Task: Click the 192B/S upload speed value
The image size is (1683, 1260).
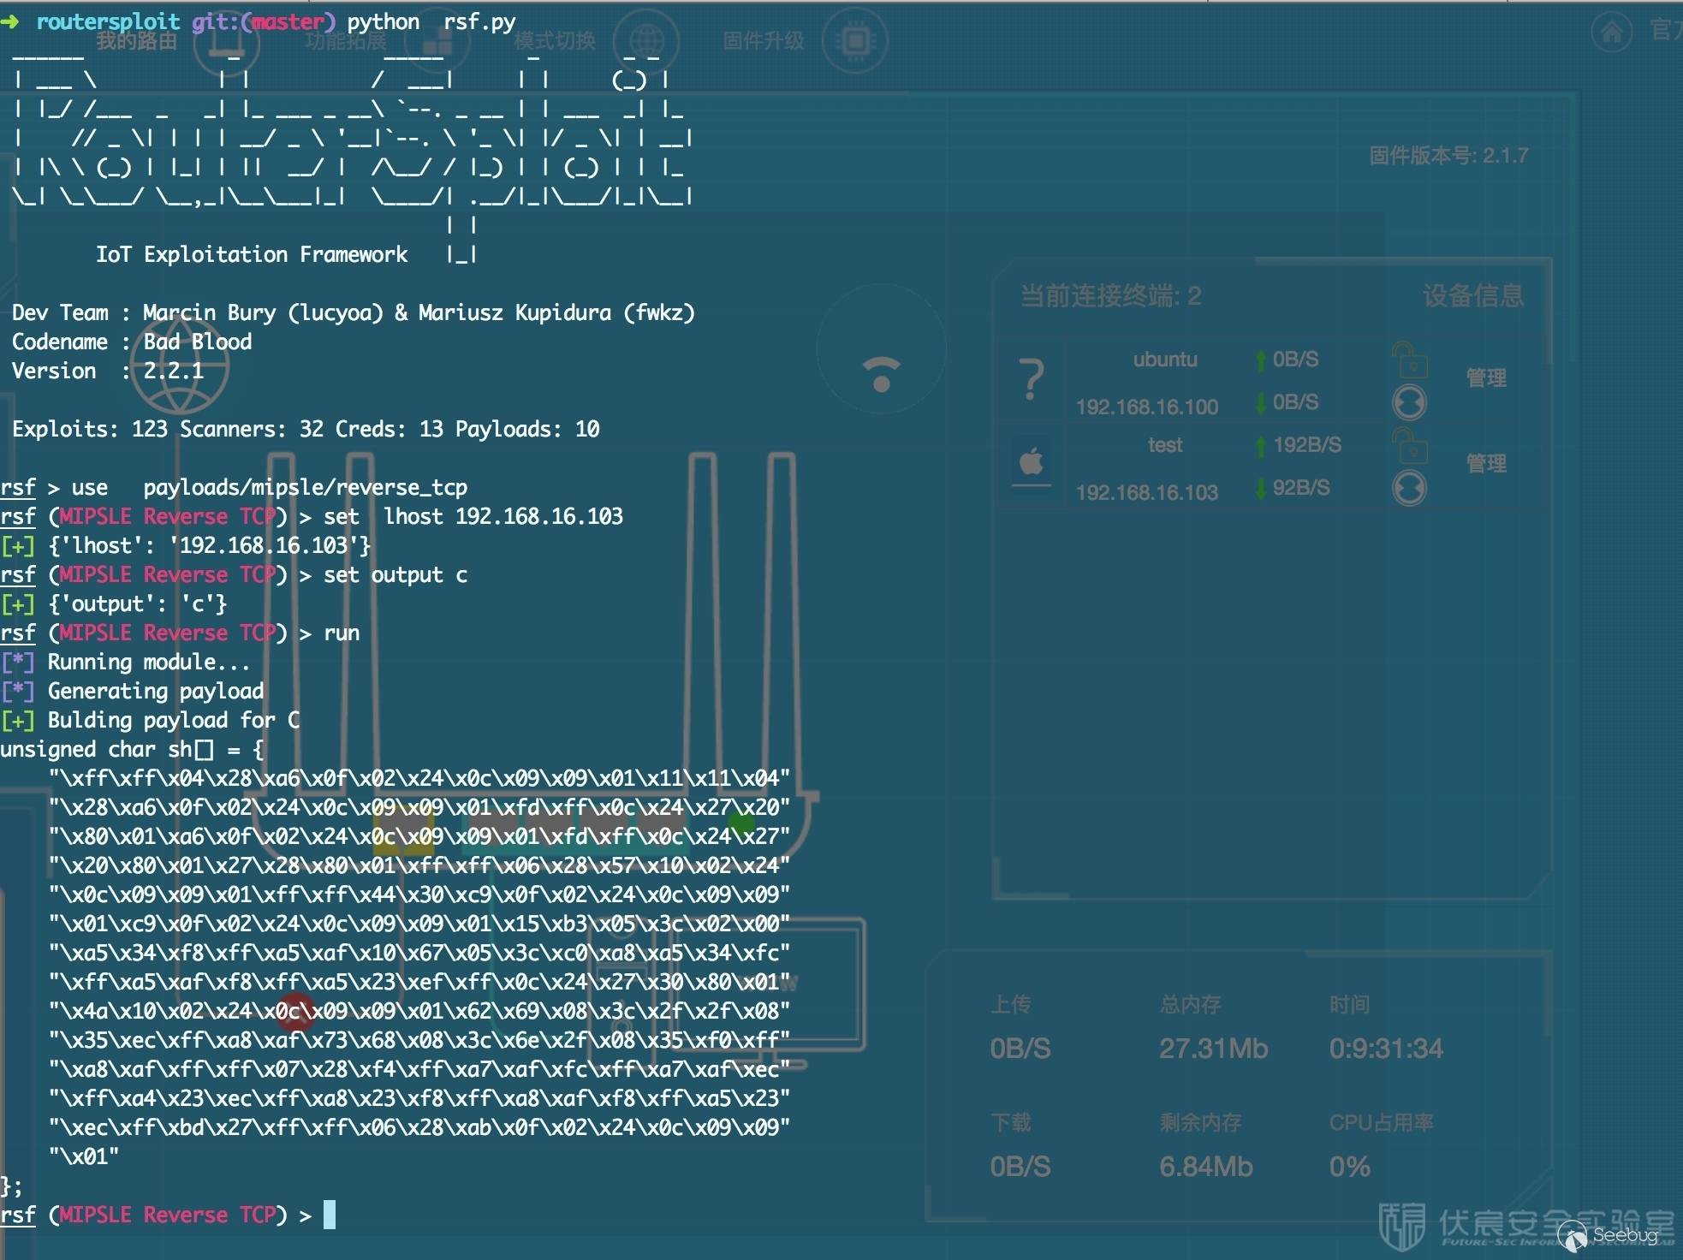Action: click(x=1307, y=445)
